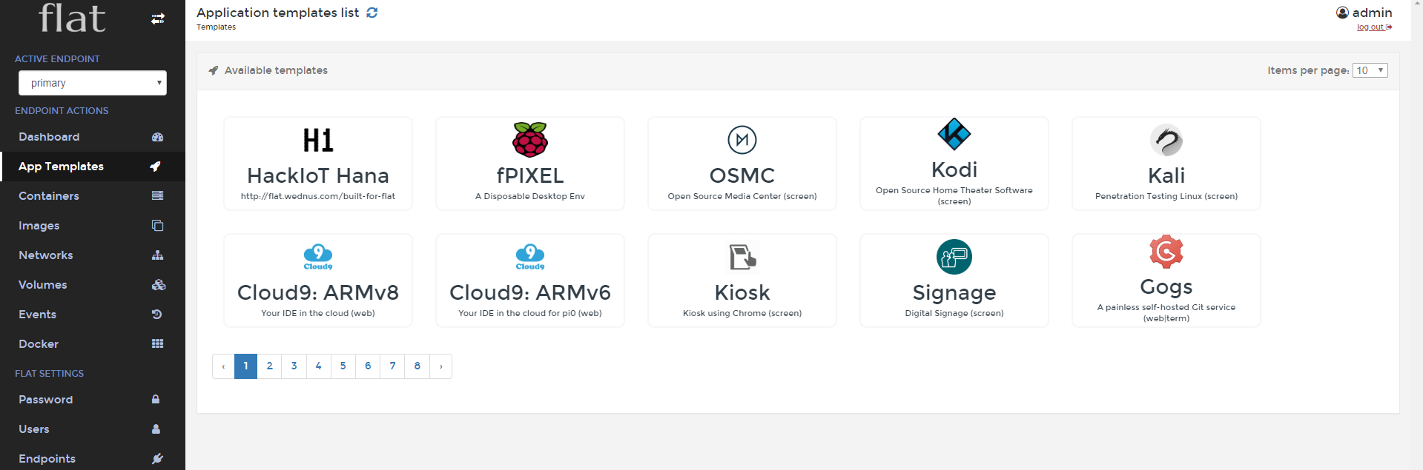Click the log out link
This screenshot has height=470, width=1423.
tap(1374, 27)
